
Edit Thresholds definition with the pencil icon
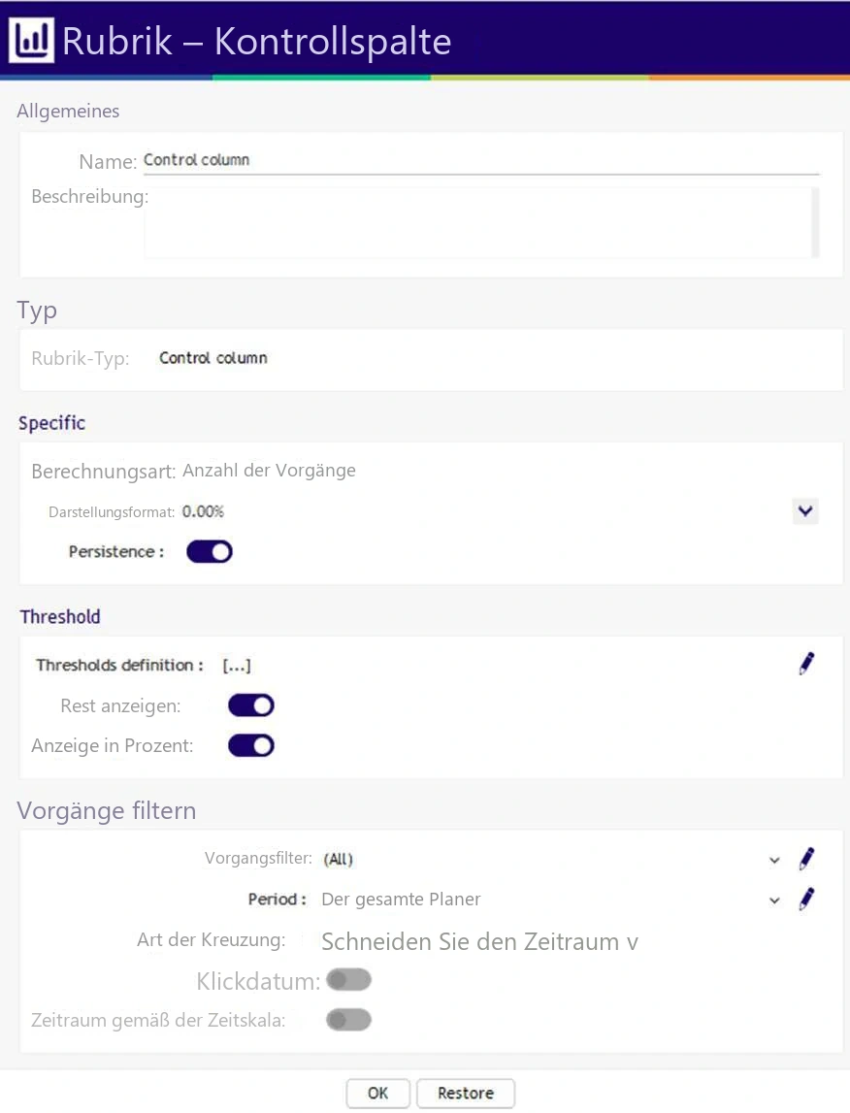[806, 665]
